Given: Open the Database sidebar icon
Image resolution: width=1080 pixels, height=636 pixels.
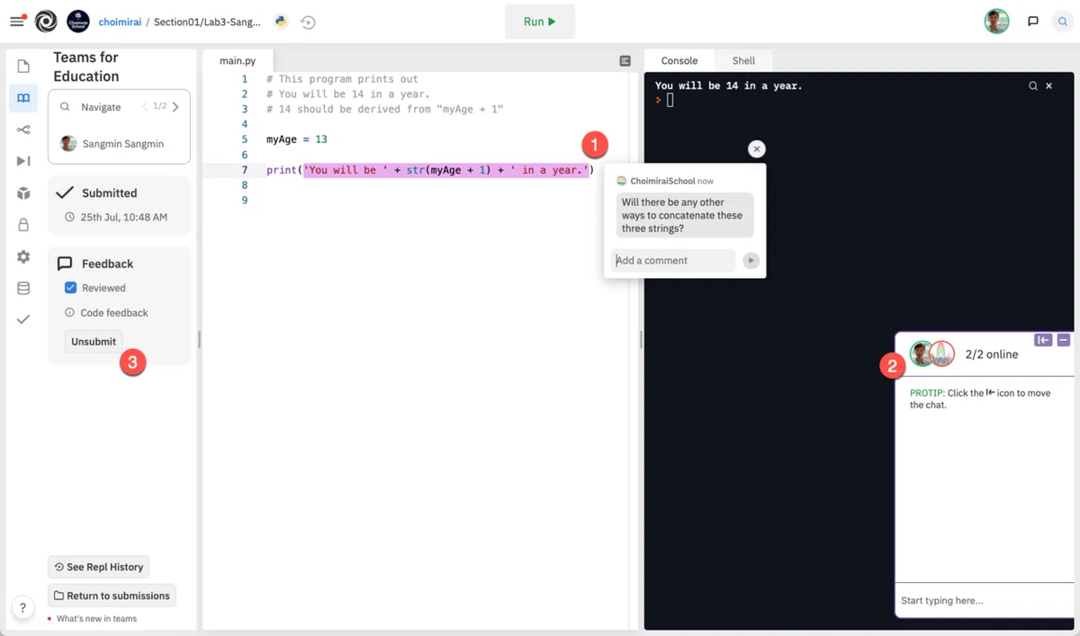Looking at the screenshot, I should click(23, 288).
